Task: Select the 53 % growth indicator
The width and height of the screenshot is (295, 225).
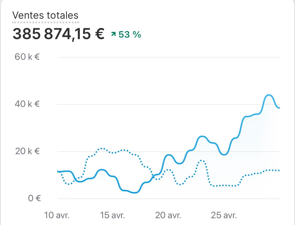Action: (130, 34)
